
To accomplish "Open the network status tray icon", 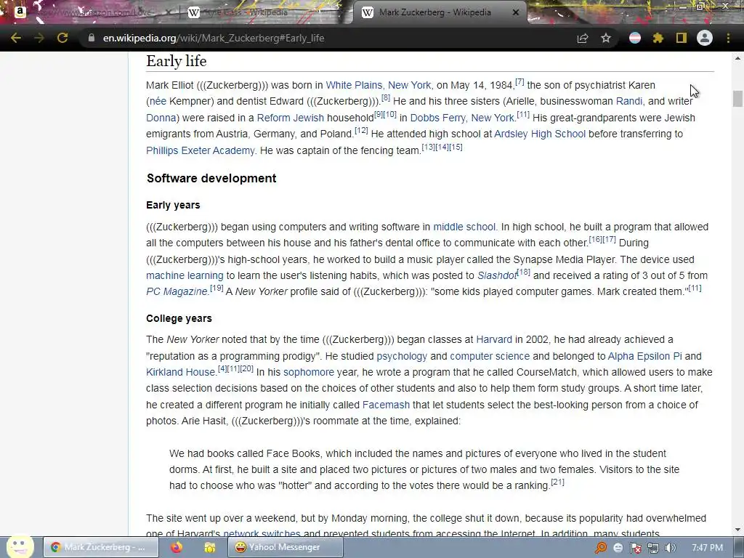I will click(653, 548).
